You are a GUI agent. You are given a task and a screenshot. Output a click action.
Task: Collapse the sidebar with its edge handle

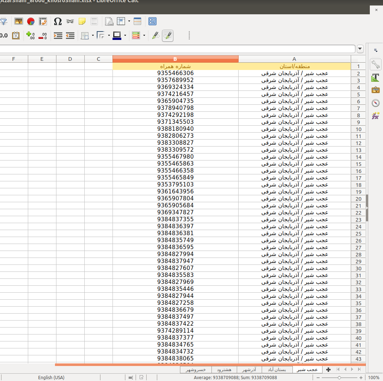(367, 208)
